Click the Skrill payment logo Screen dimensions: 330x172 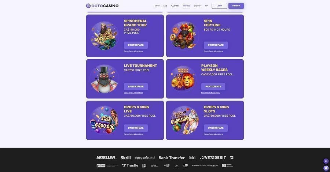[x=125, y=158]
